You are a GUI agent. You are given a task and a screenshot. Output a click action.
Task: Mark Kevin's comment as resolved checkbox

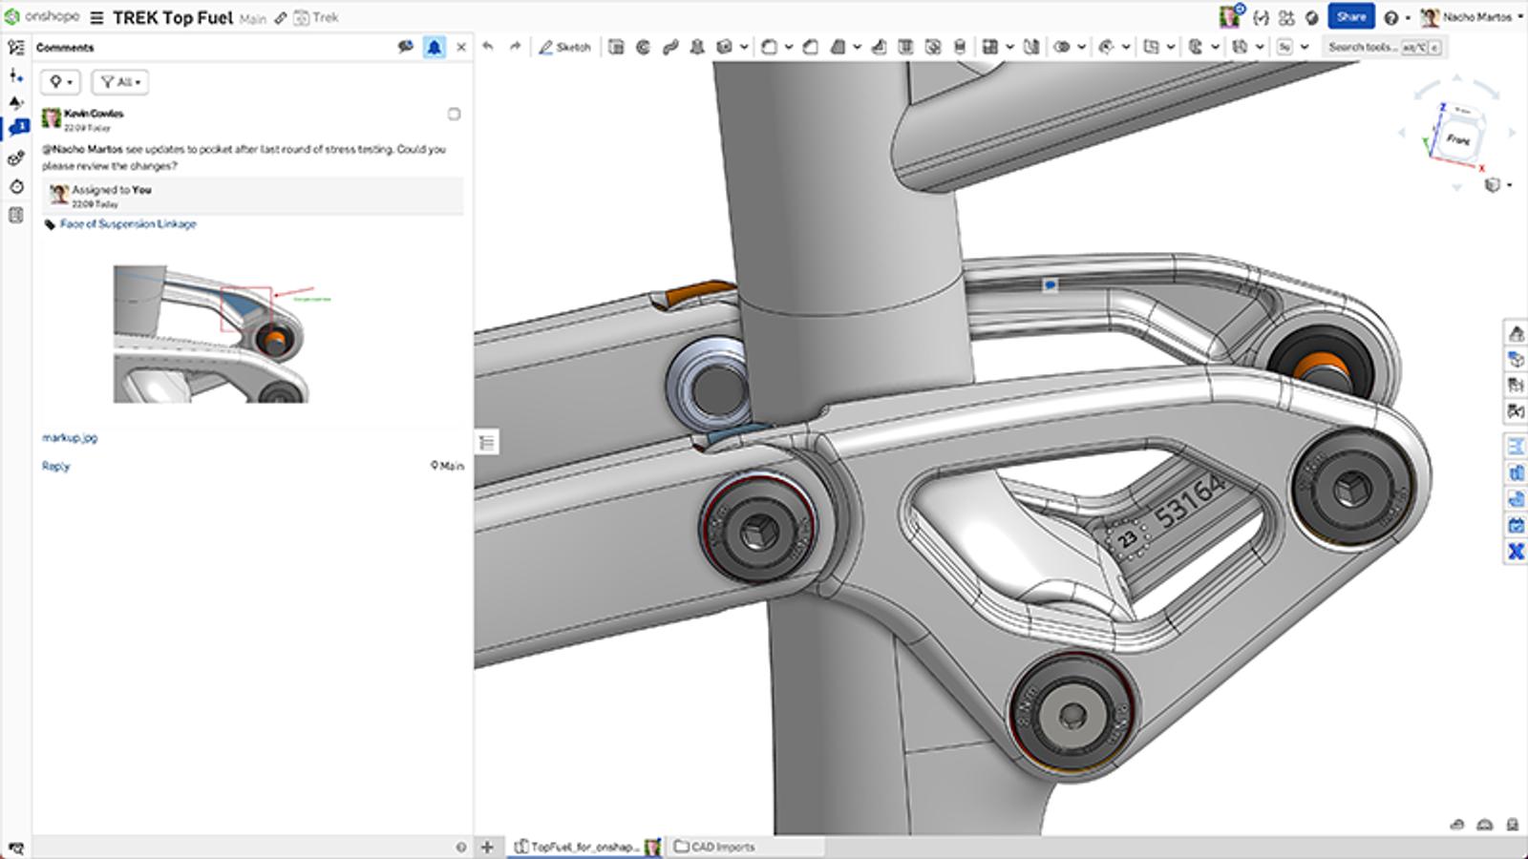click(454, 115)
